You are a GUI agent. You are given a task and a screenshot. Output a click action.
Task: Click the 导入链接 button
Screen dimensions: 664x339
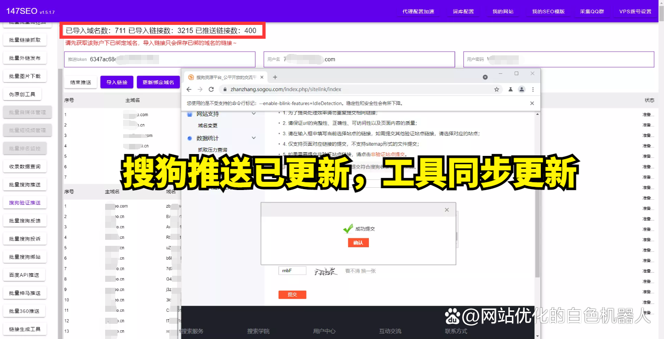117,82
